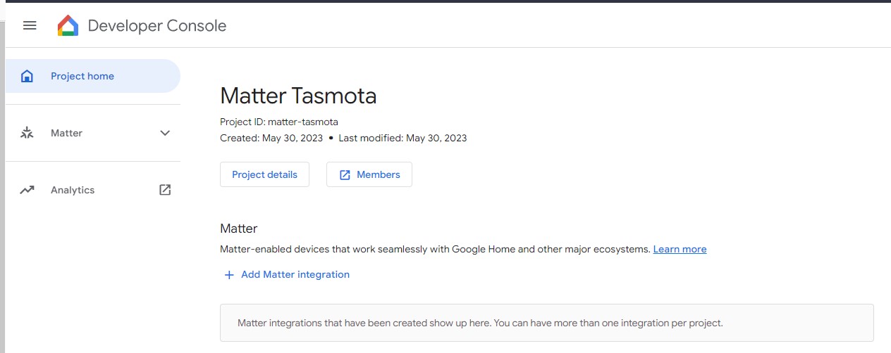Click the Created: May 30, 2023 text

[x=271, y=138]
